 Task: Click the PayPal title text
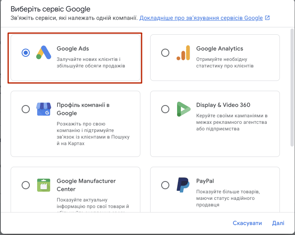tap(205, 181)
